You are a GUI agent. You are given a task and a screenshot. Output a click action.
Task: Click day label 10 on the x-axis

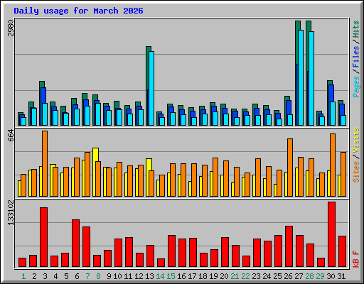[117, 276]
